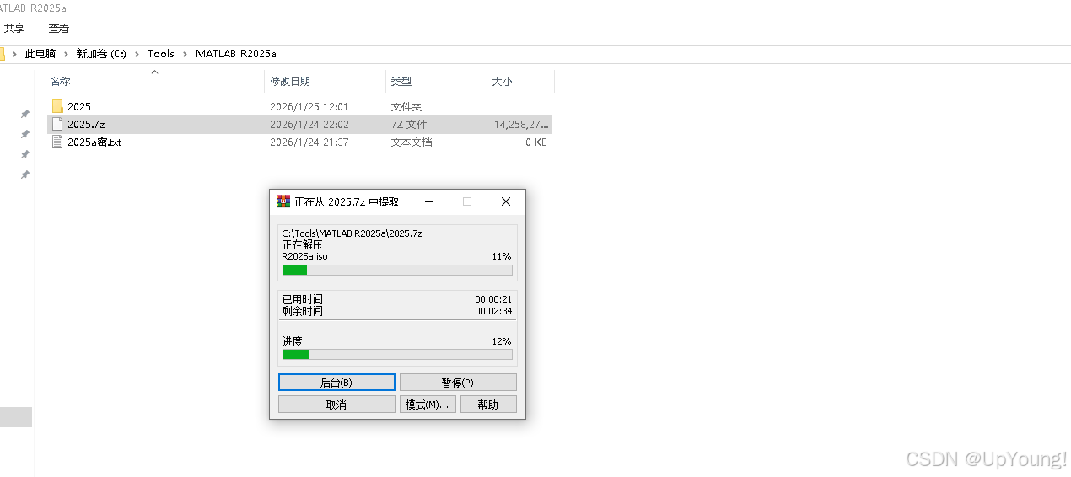Screen dimensions: 1071x477
Task: Open the 共享 ribbon tab
Action: 14,28
